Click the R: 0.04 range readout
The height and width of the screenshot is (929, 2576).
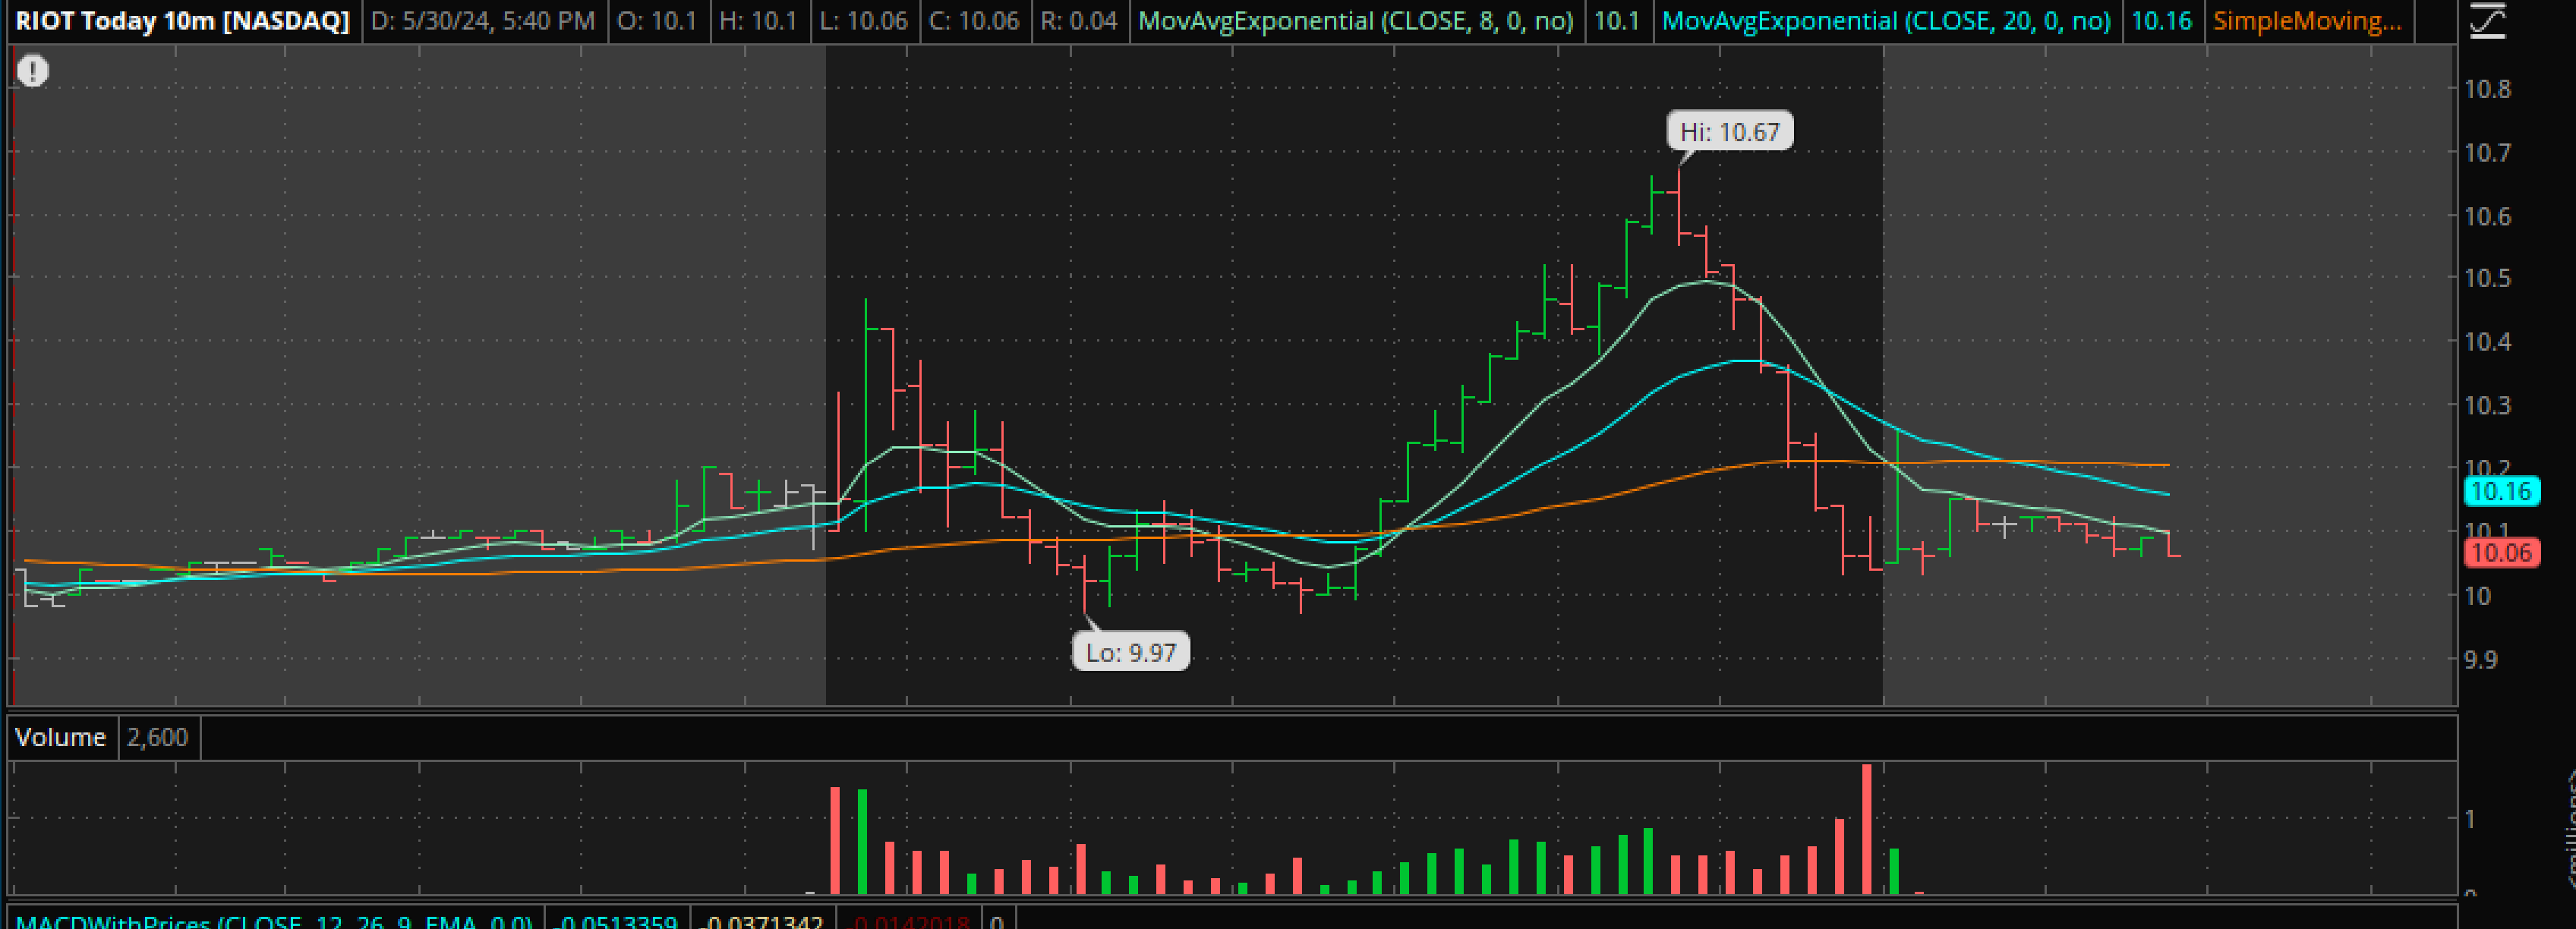pyautogui.click(x=1077, y=21)
